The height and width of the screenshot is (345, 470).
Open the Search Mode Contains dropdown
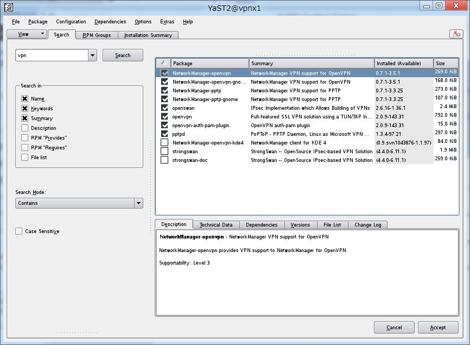coord(79,203)
